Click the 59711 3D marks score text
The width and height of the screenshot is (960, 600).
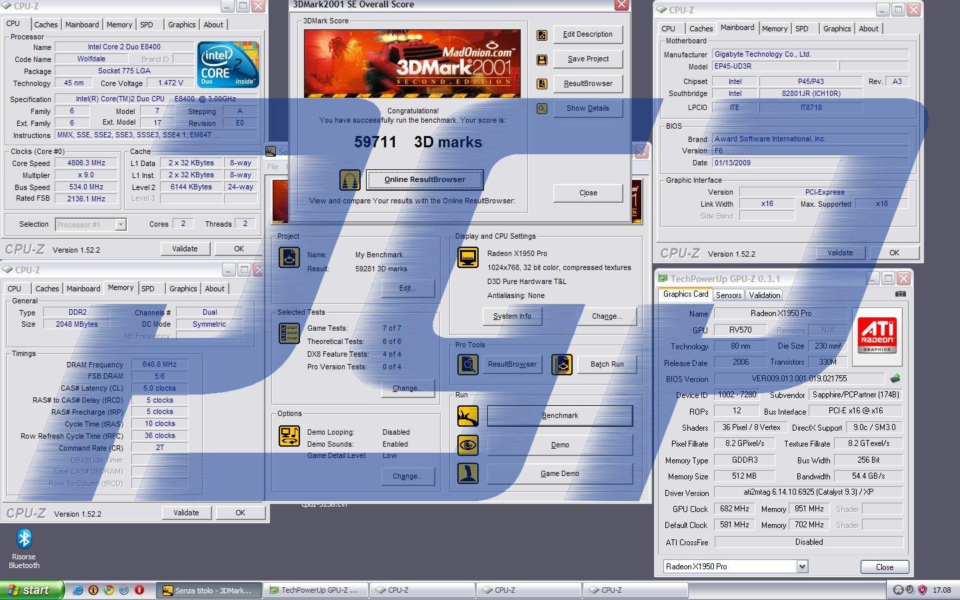[x=418, y=142]
